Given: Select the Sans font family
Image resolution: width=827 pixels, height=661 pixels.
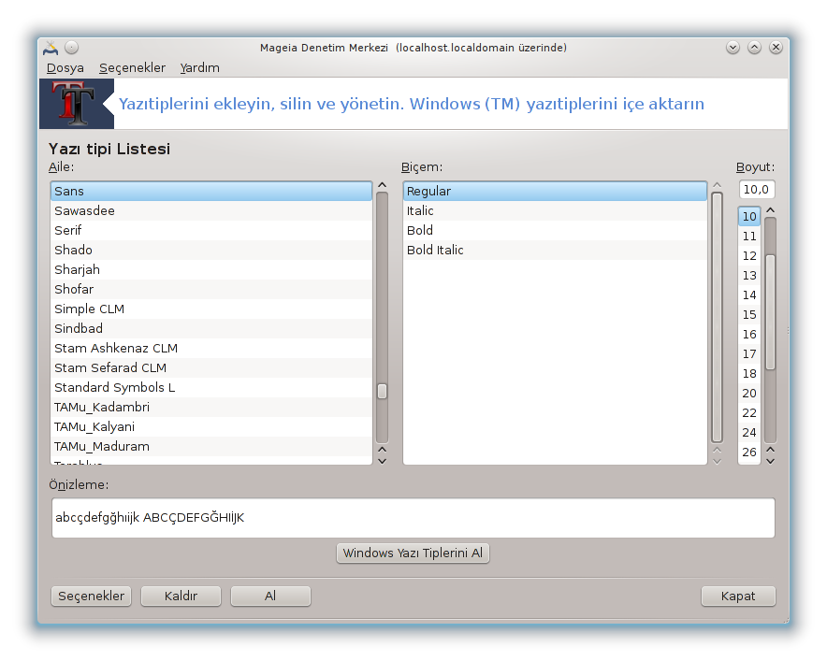Looking at the screenshot, I should tap(211, 192).
